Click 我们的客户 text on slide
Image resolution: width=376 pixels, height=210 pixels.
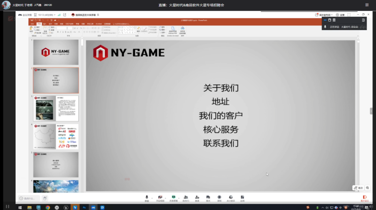[x=221, y=116]
